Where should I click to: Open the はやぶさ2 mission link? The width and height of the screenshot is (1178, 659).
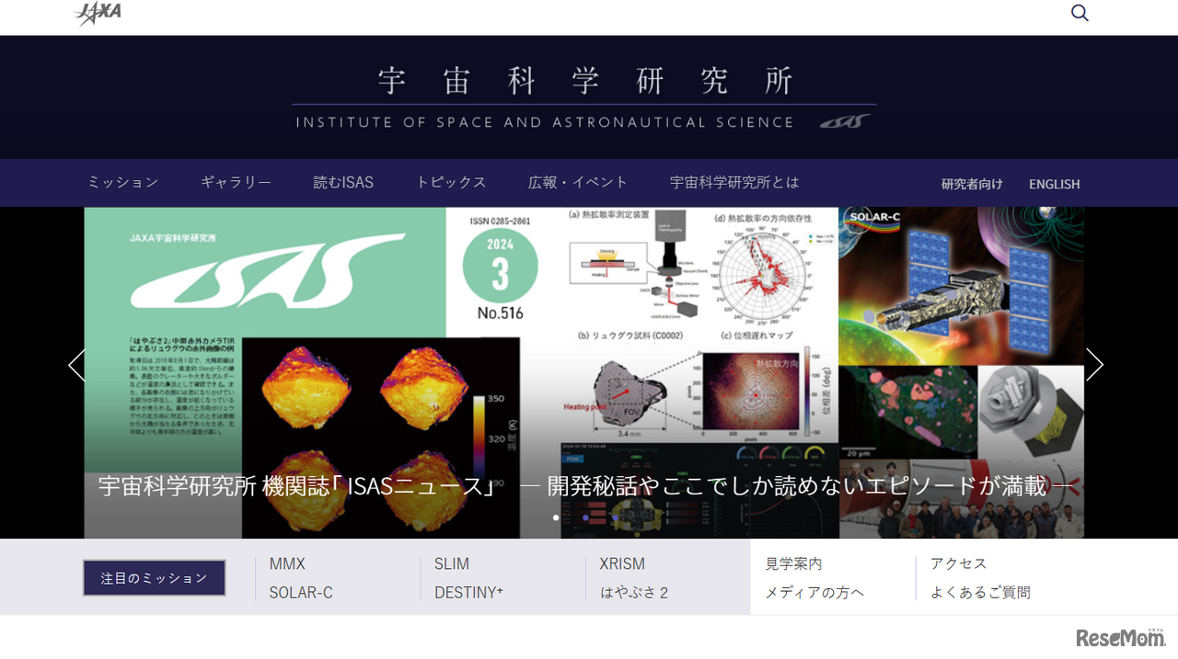(634, 593)
